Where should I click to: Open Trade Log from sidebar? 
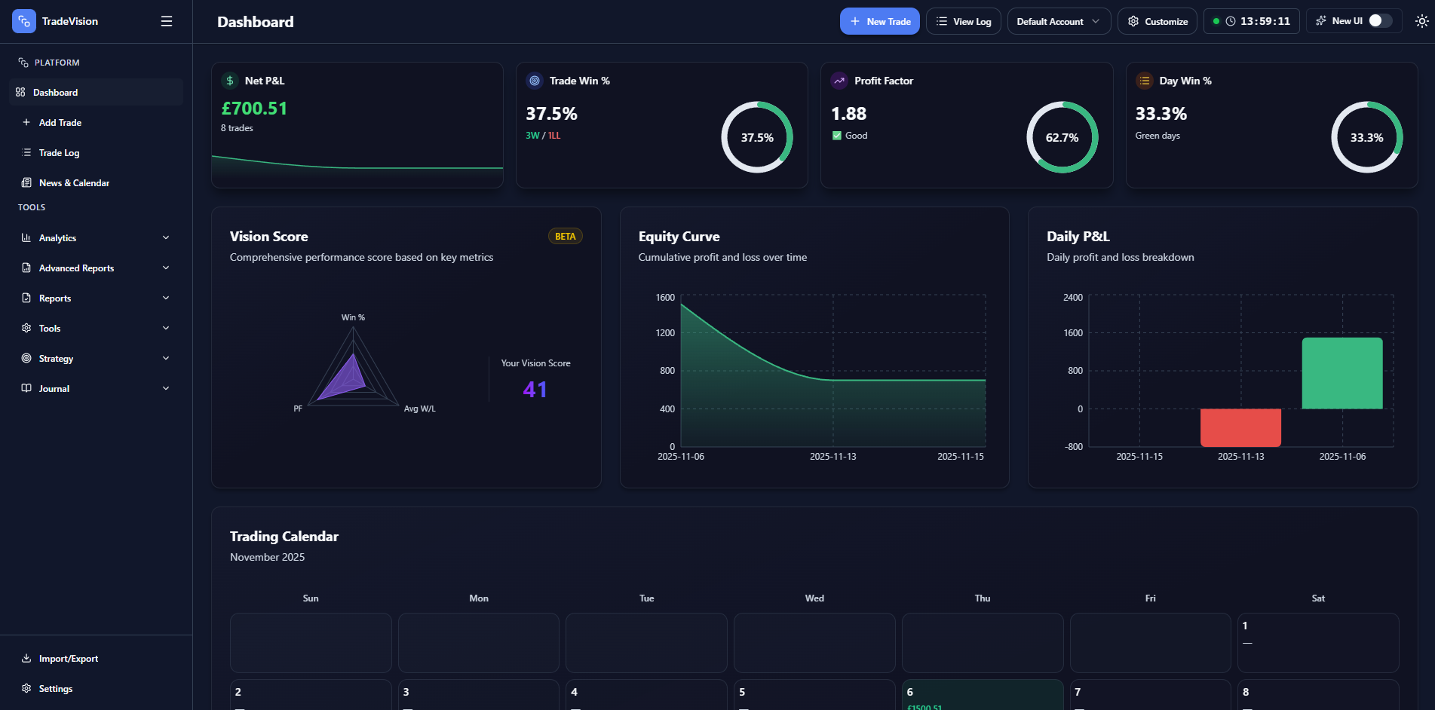click(x=59, y=152)
